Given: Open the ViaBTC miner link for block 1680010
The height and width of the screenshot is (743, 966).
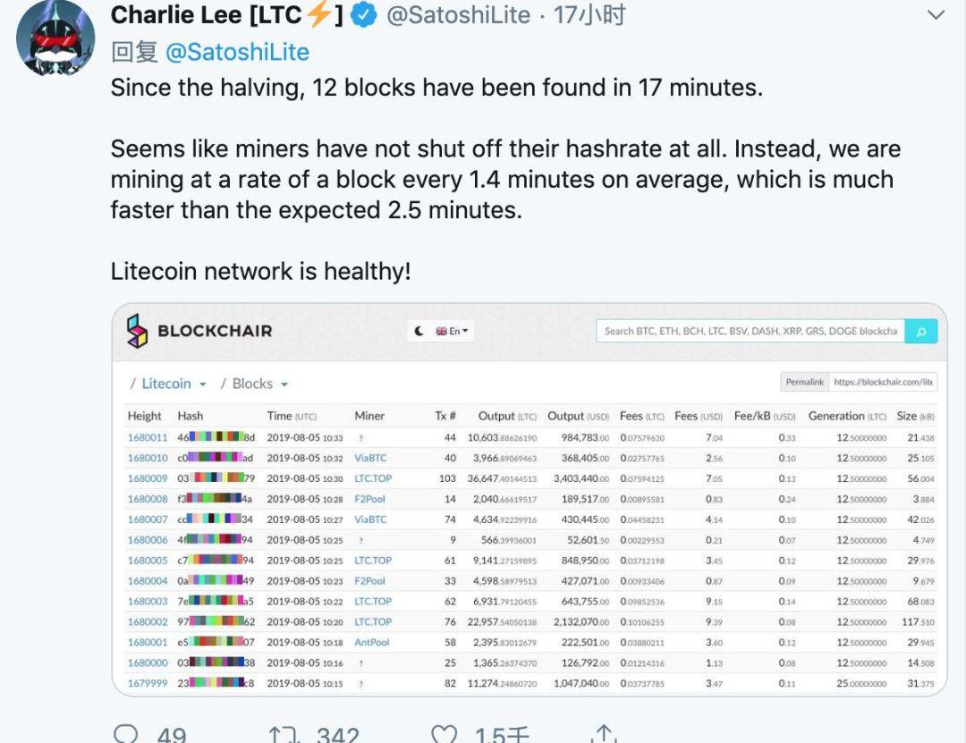Looking at the screenshot, I should (x=370, y=458).
